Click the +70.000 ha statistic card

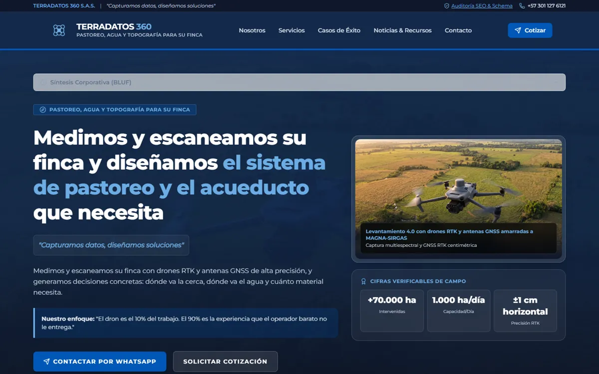click(392, 311)
